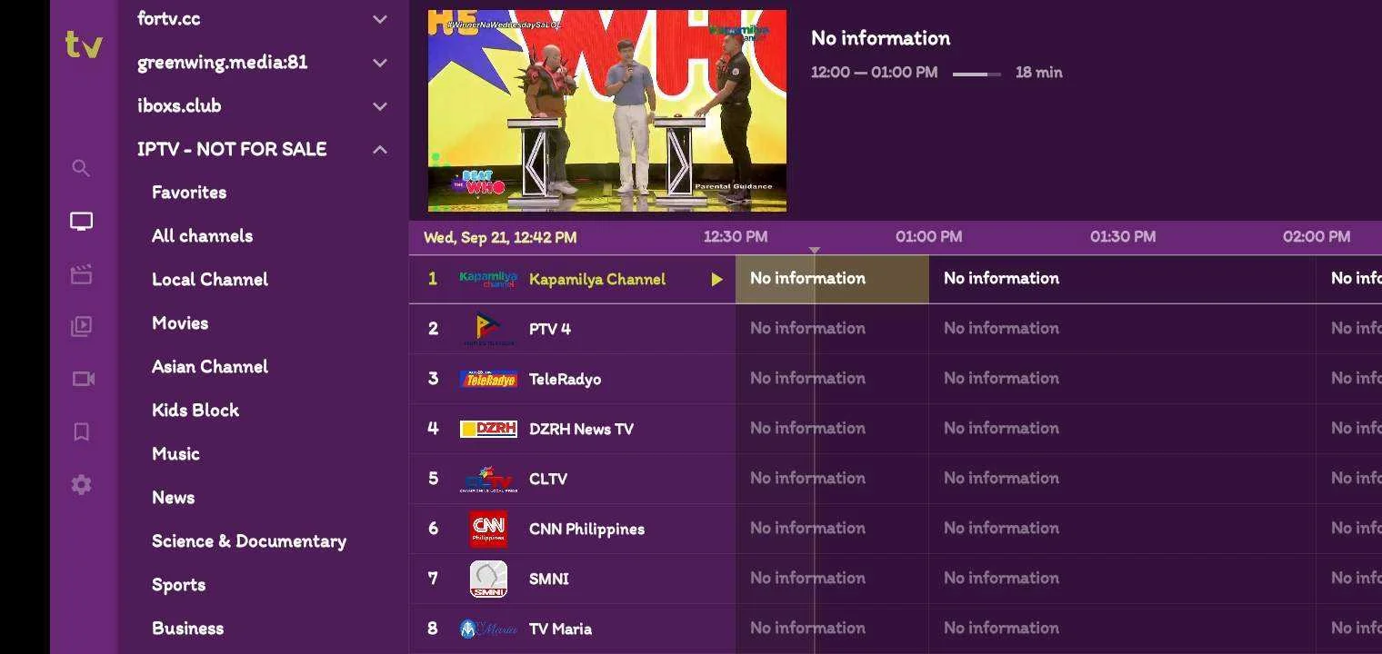The image size is (1382, 654).
Task: Click the 02:00 PM timeline label
Action: (x=1317, y=237)
